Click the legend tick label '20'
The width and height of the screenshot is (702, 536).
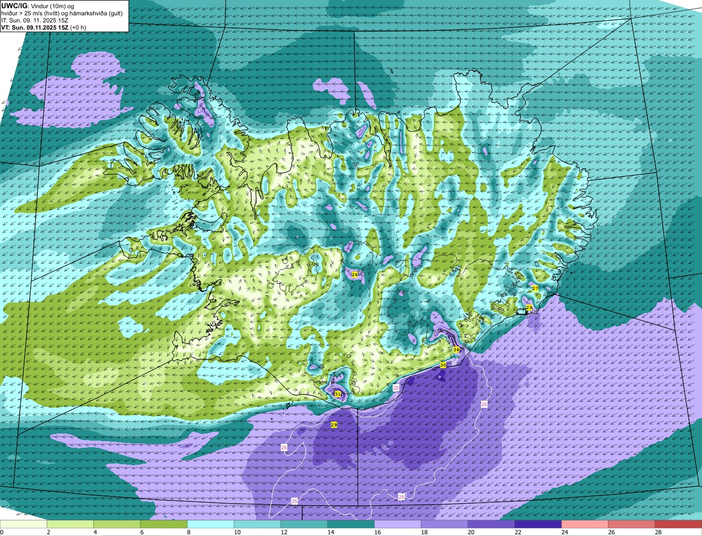(471, 532)
